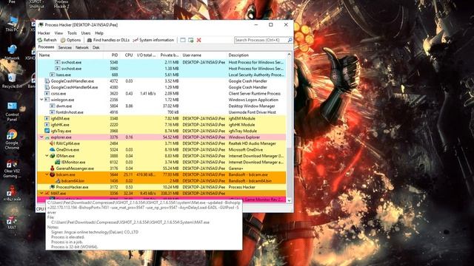Viewport: 474px width, 266px height.
Task: Switch to the Disk tab
Action: pyautogui.click(x=96, y=47)
